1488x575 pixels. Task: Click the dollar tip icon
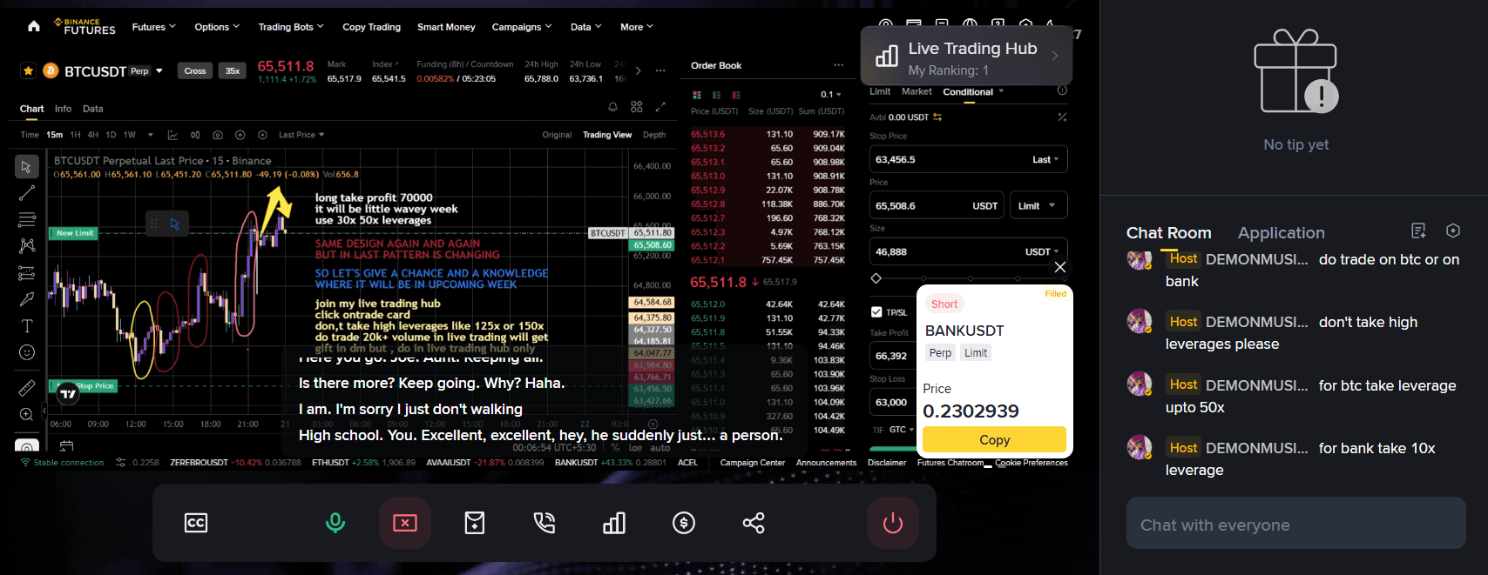point(684,523)
